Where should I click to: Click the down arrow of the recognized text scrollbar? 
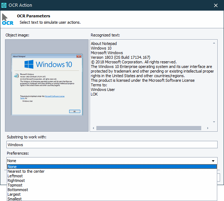[214, 122]
